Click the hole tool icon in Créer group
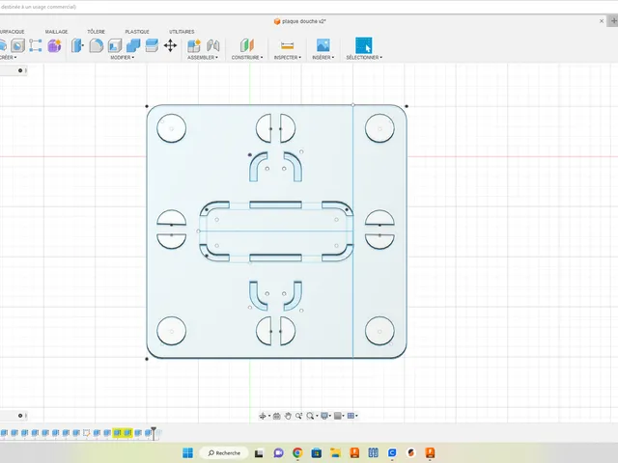 17,45
